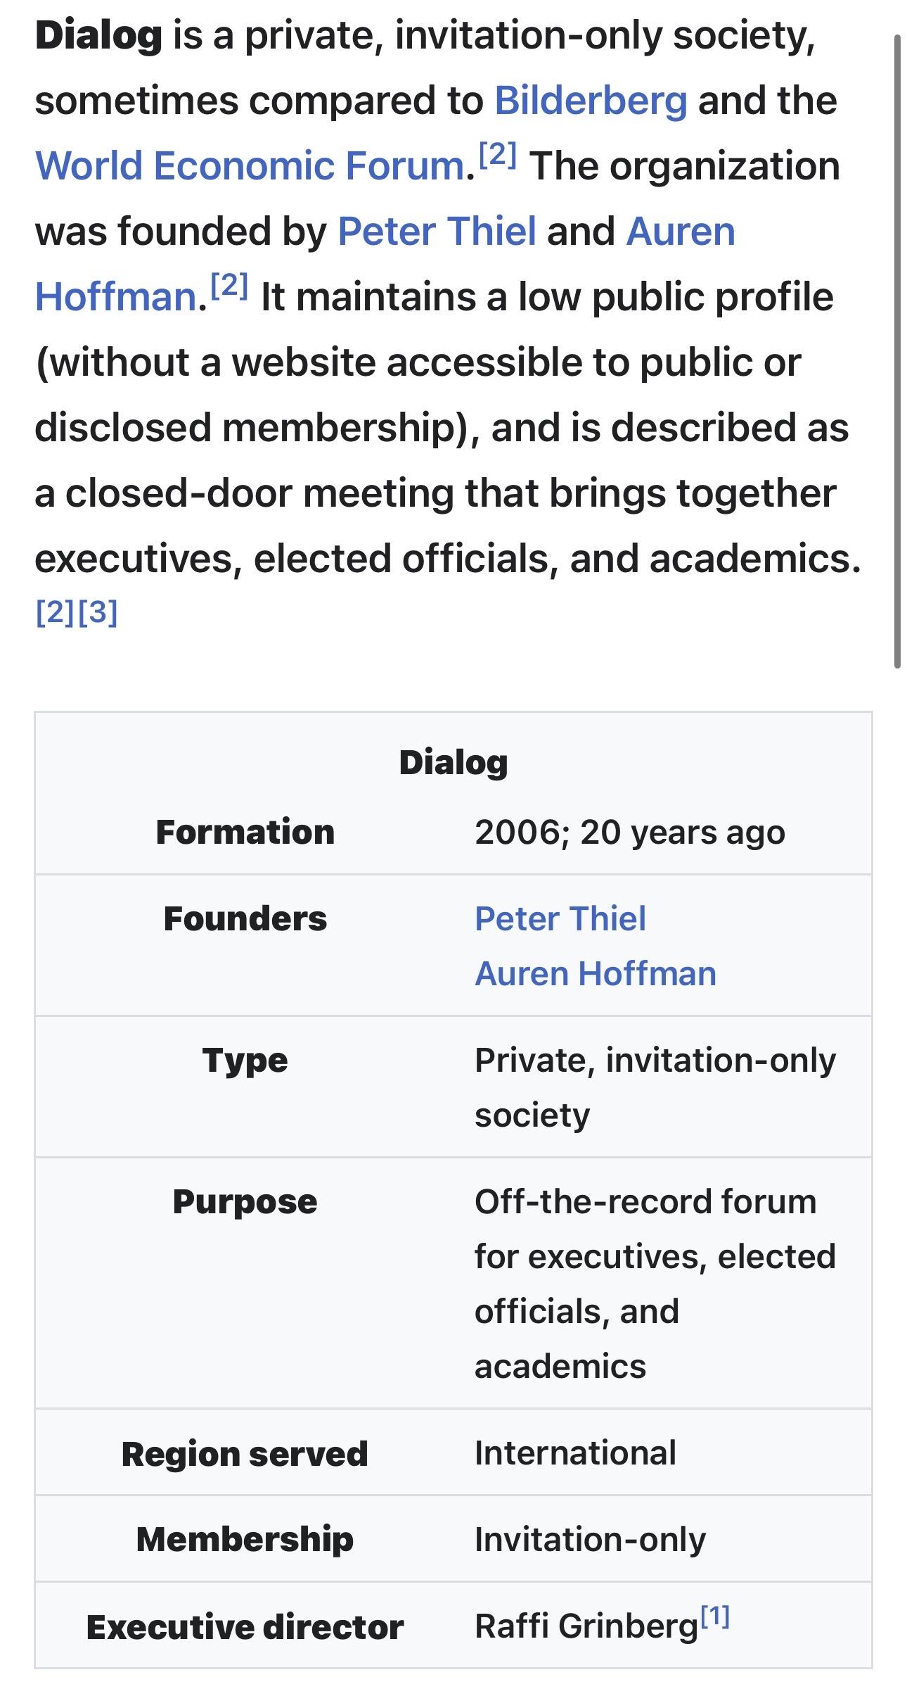This screenshot has width=907, height=1689.
Task: Click the Dialog infobox title
Action: pos(453,763)
